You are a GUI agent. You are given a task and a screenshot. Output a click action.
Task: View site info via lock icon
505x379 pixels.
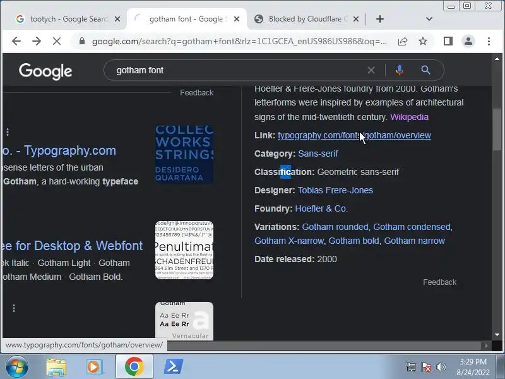82,41
